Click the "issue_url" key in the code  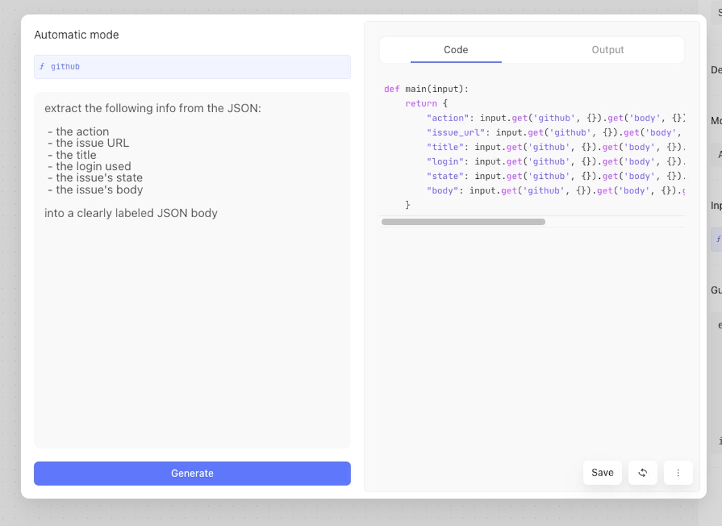(x=455, y=133)
